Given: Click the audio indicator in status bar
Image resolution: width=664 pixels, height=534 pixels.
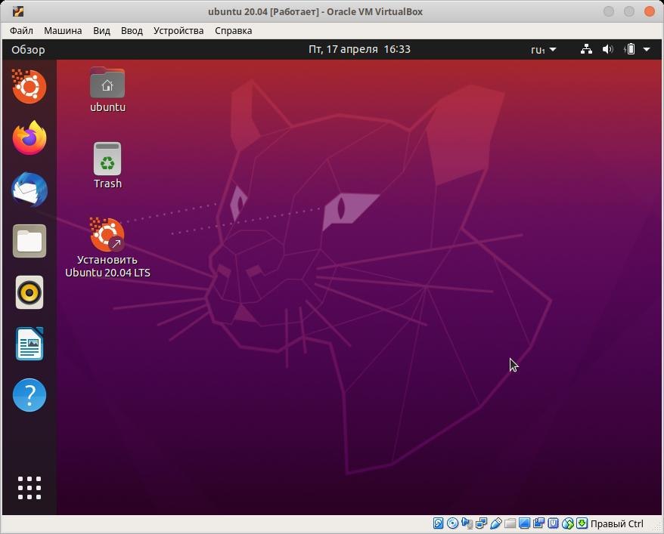Looking at the screenshot, I should pyautogui.click(x=467, y=523).
